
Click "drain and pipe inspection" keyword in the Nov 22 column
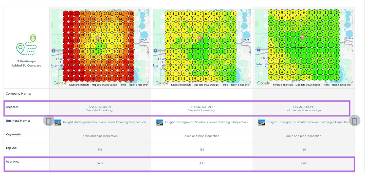(202, 136)
